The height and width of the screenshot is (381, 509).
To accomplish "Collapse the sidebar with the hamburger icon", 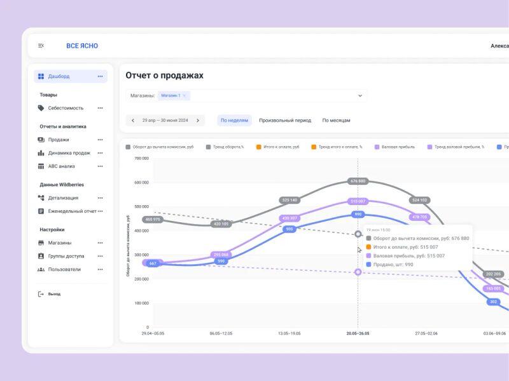I will point(41,46).
